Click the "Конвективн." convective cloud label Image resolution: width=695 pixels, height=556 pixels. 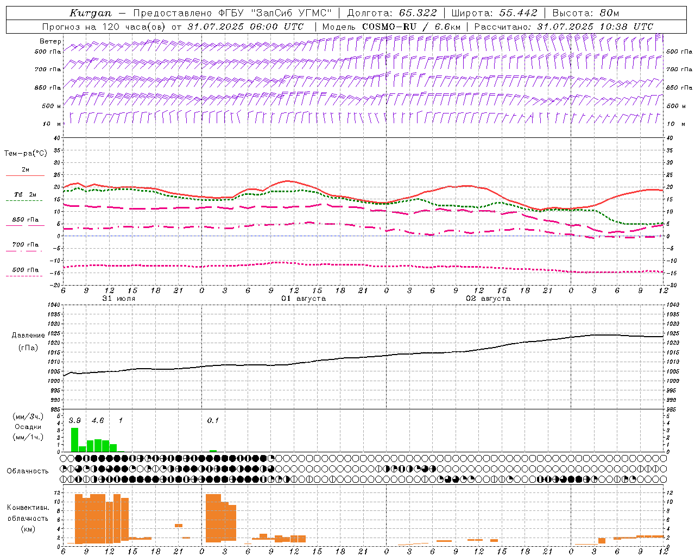[28, 508]
